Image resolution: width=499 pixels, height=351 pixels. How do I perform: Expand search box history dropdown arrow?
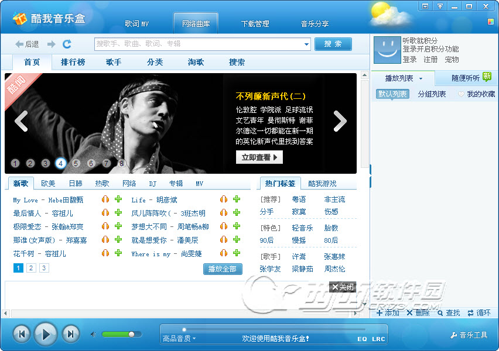pyautogui.click(x=306, y=44)
